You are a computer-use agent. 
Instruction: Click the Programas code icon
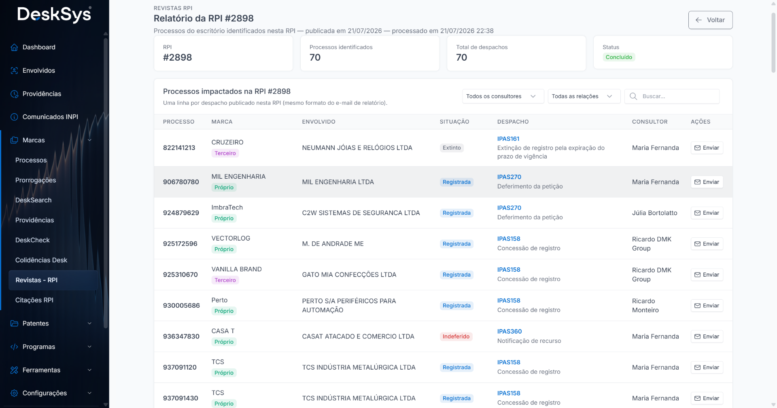(x=14, y=347)
